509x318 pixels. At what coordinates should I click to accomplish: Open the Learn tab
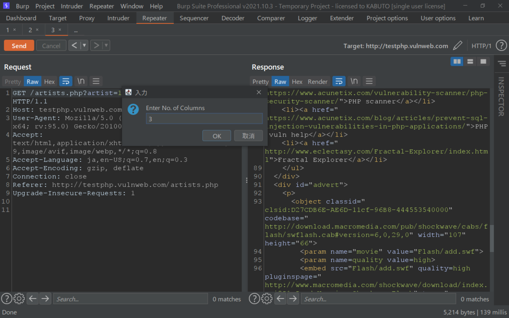pos(476,18)
